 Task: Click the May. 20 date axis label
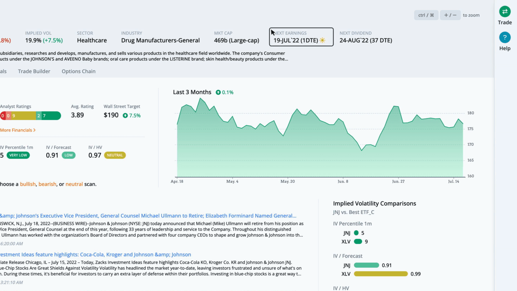[288, 181]
